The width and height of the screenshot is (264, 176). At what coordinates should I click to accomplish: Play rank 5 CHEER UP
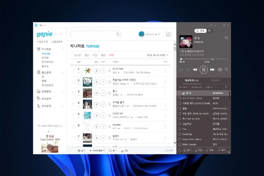point(96,115)
